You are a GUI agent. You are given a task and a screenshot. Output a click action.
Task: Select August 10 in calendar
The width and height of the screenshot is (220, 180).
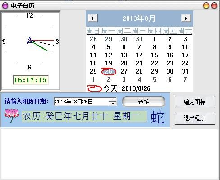[x=185, y=47]
